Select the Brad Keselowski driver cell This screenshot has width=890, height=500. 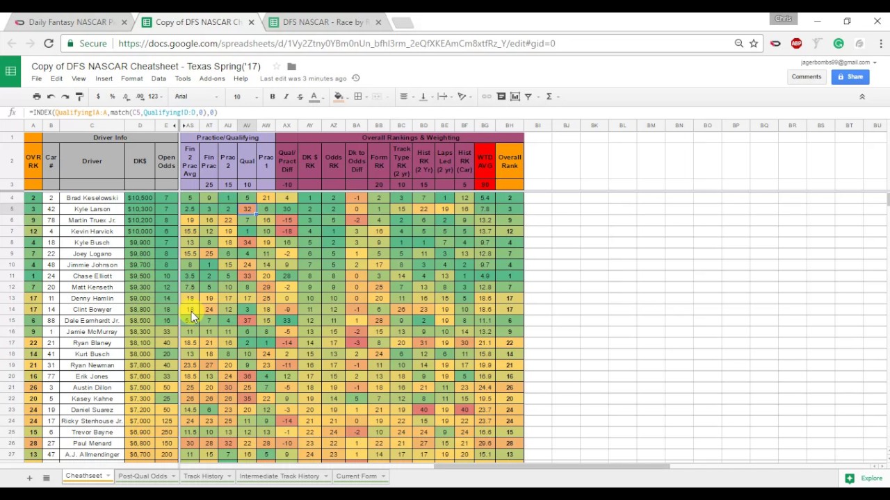pyautogui.click(x=92, y=198)
